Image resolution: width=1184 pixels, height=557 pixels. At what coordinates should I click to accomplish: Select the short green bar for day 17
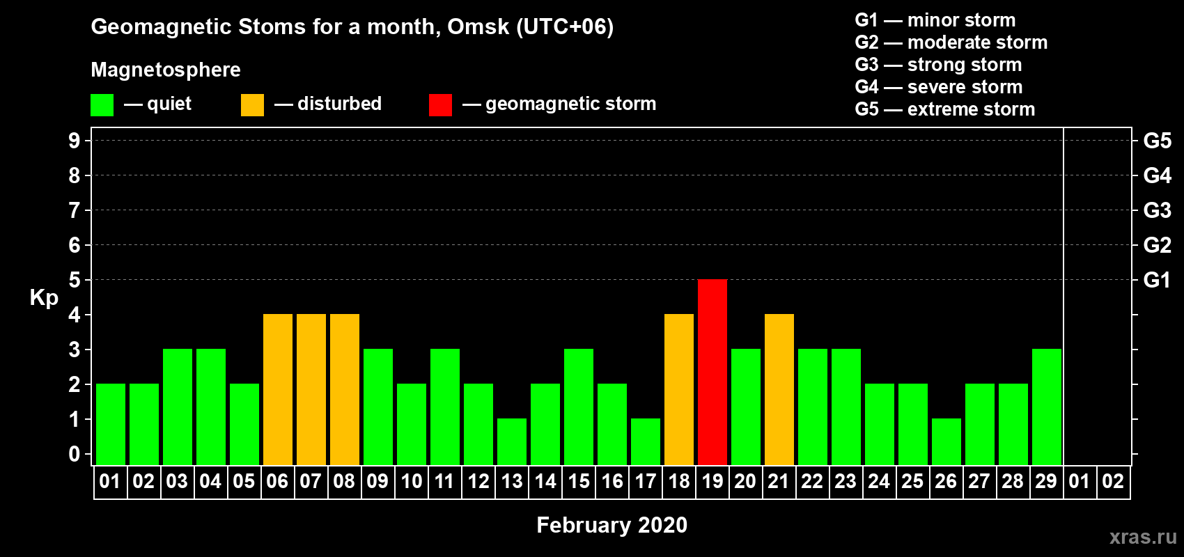pos(646,441)
